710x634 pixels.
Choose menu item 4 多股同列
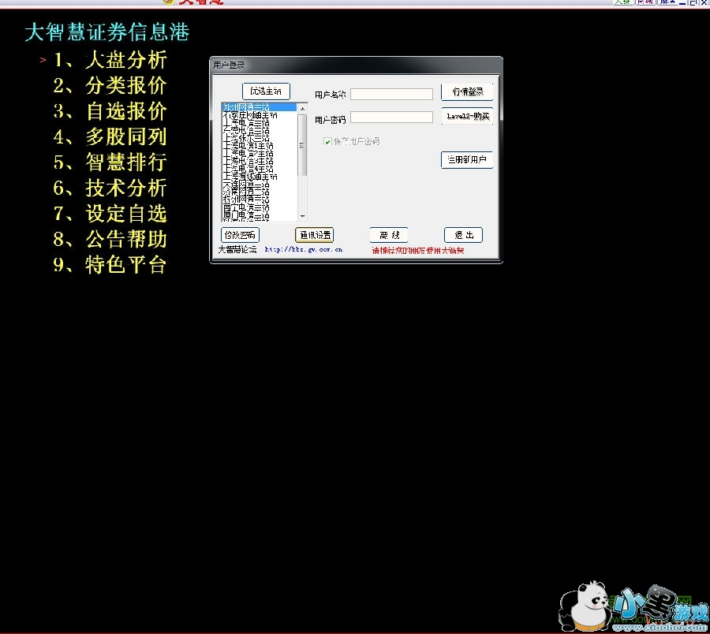pos(110,136)
